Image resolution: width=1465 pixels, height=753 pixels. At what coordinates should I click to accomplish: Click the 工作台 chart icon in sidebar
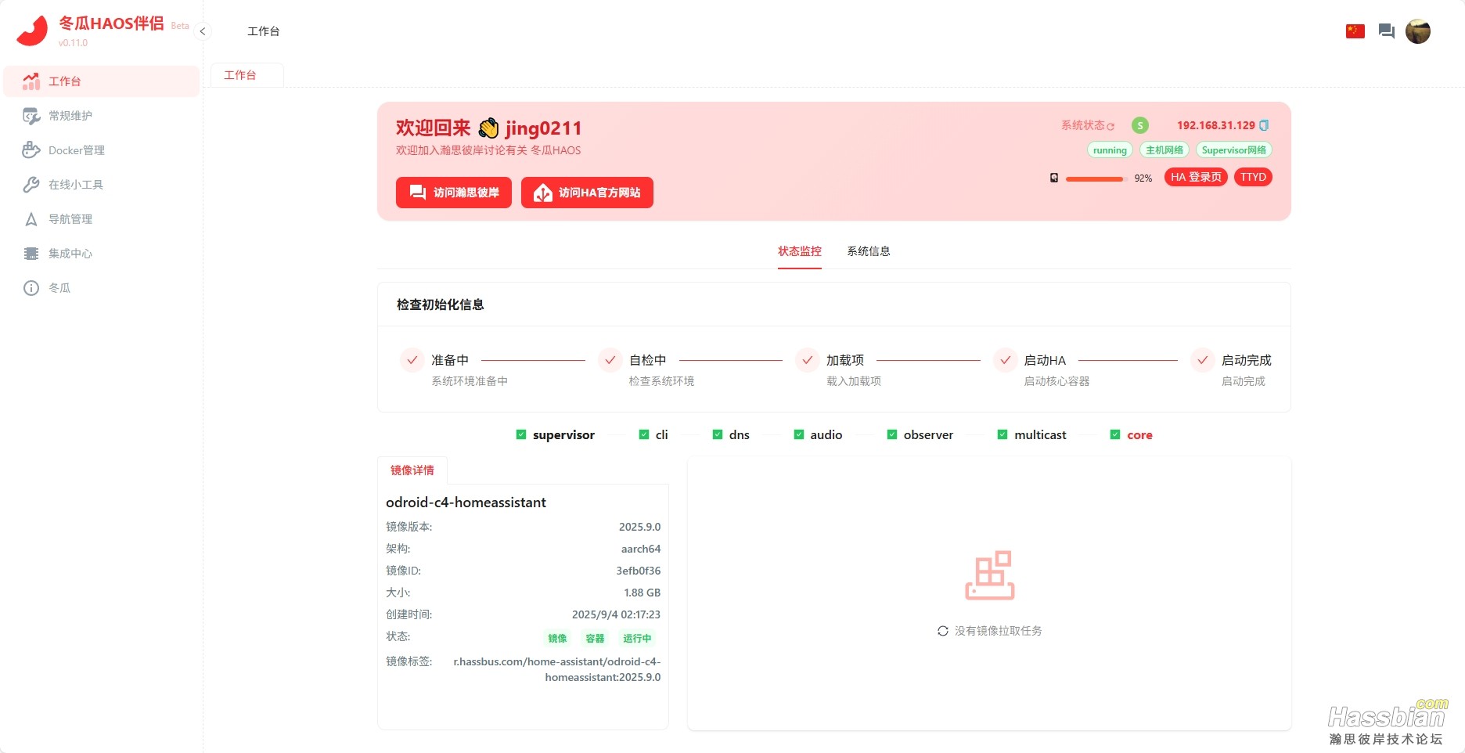31,81
